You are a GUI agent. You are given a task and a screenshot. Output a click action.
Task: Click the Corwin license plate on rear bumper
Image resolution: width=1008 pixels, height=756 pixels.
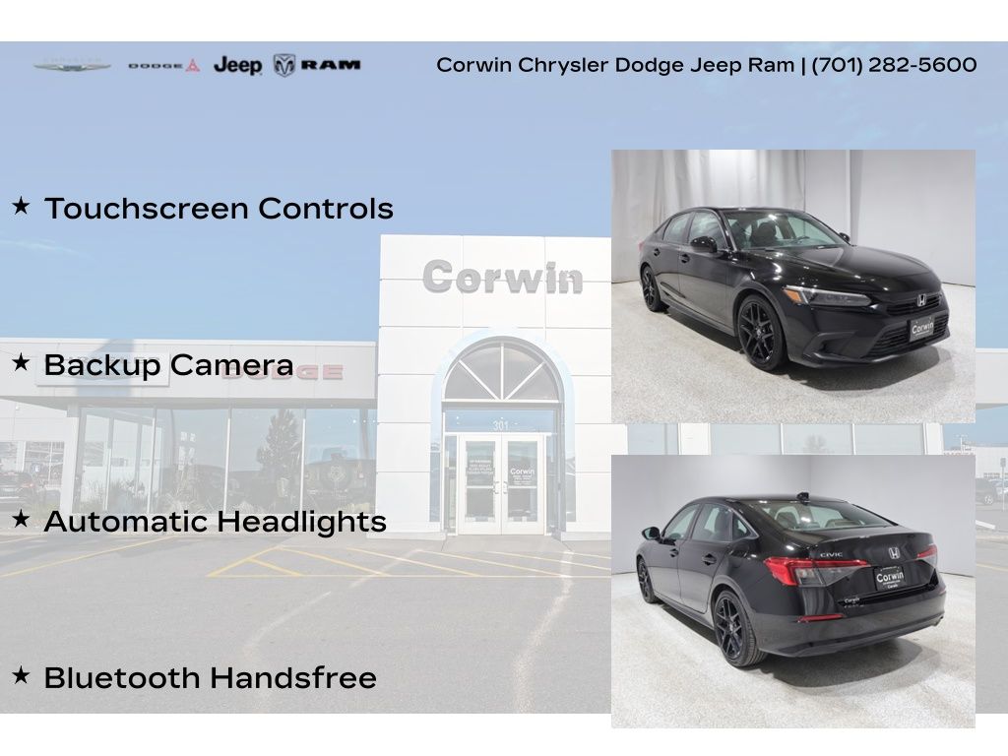click(x=889, y=577)
